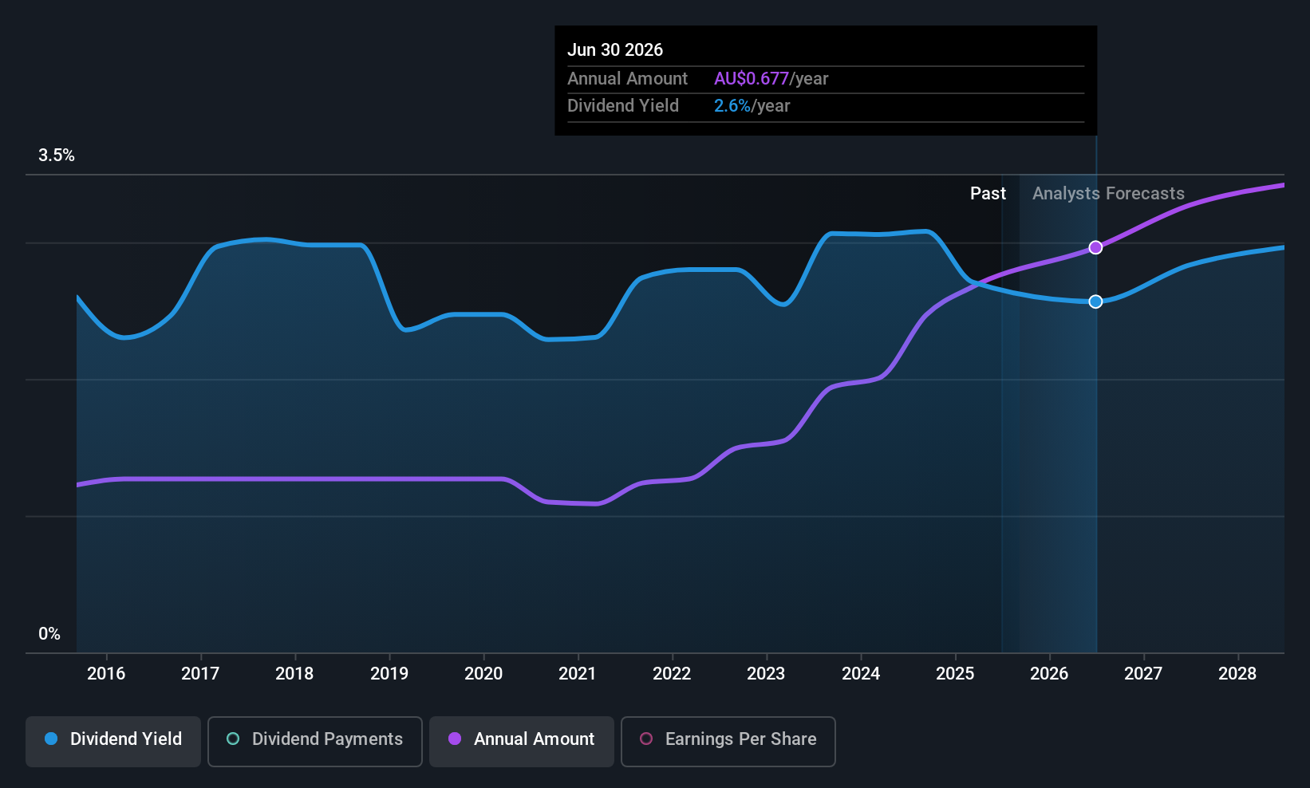Toggle the Annual Amount legend series
The height and width of the screenshot is (788, 1310).
pos(522,741)
